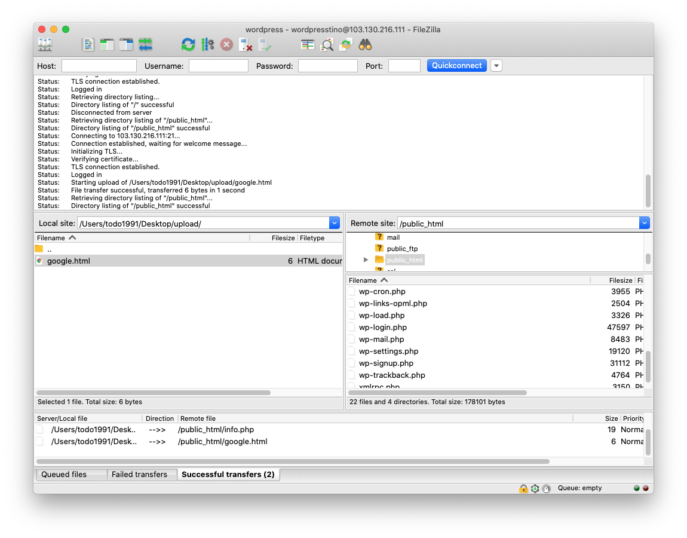The image size is (687, 538).
Task: Click the message log vertical scrollbar
Action: (648, 190)
